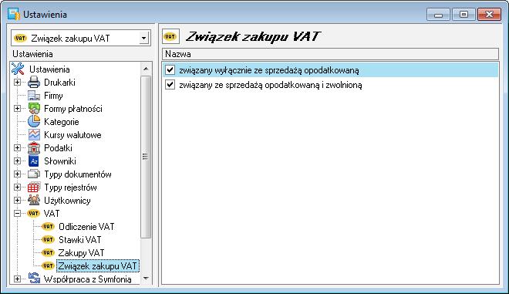Click the Firmy building icon

[34, 96]
